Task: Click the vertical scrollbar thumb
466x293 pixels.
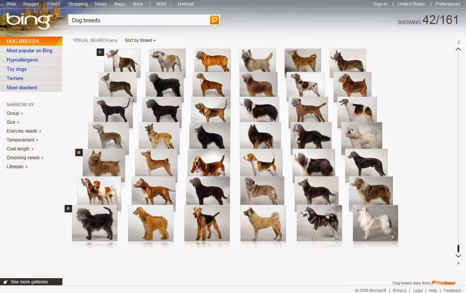Action: (458, 249)
